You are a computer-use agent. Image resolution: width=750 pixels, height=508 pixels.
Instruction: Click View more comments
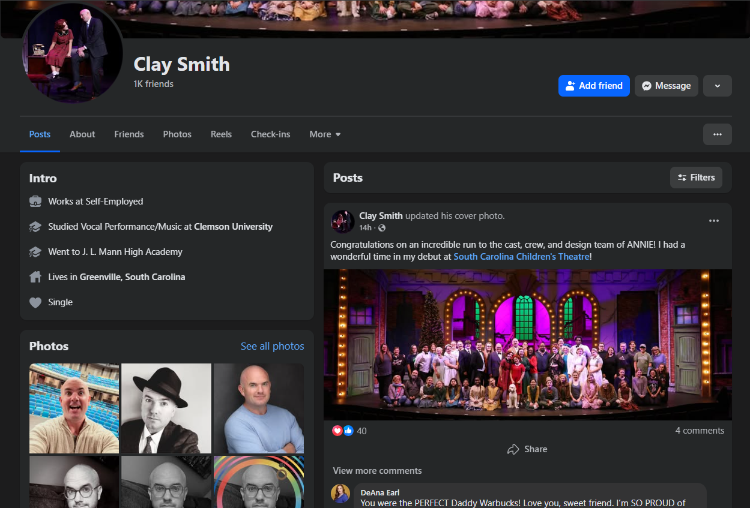pyautogui.click(x=377, y=471)
